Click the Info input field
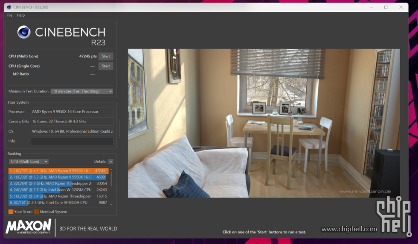Screen dimensions: 418x244 pos(72,141)
